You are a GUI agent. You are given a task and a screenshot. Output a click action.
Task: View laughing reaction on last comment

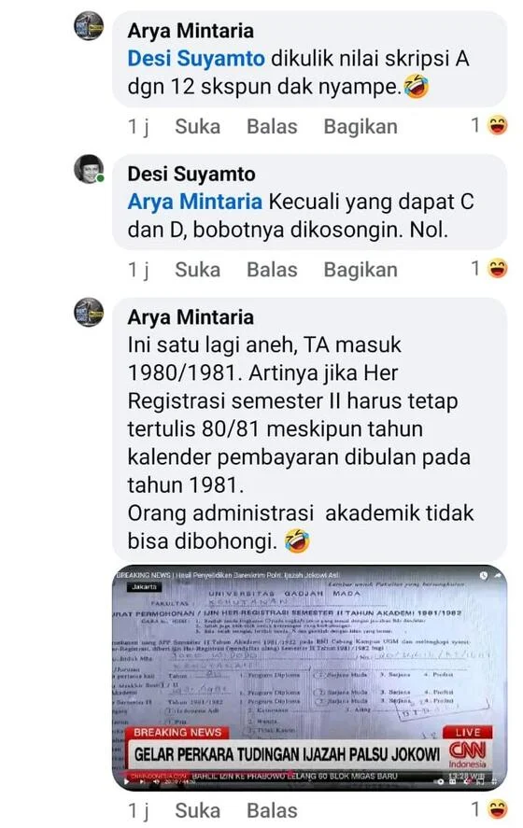498,809
